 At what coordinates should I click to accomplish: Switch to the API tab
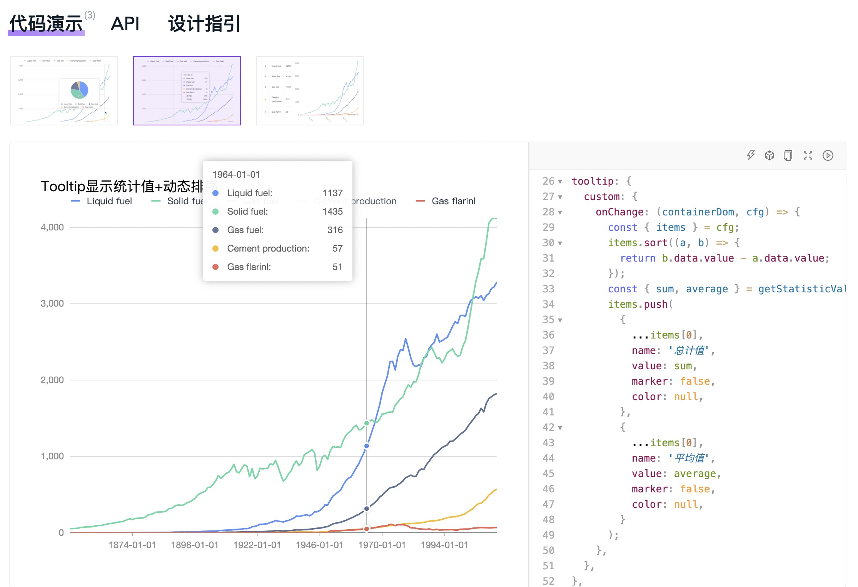125,24
